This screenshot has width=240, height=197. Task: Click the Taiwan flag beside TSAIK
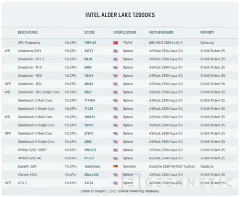click(x=116, y=43)
